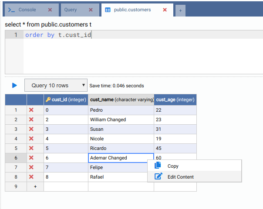Delete row 1 using its red X

point(31,110)
